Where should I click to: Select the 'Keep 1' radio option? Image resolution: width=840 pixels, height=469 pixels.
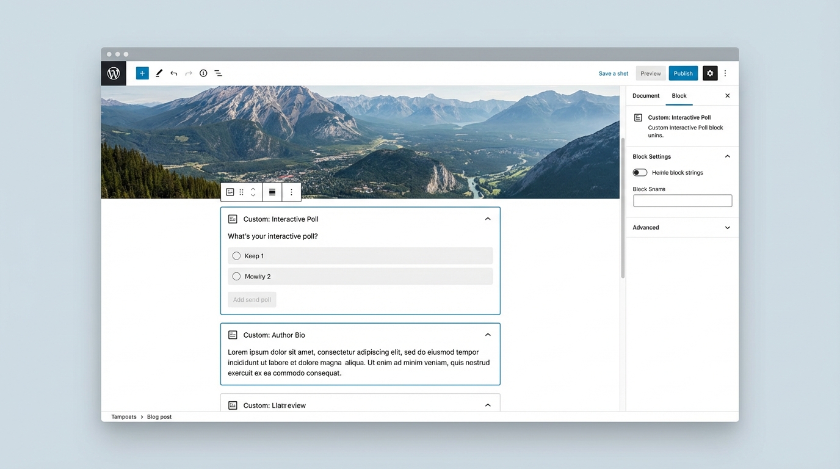point(237,256)
